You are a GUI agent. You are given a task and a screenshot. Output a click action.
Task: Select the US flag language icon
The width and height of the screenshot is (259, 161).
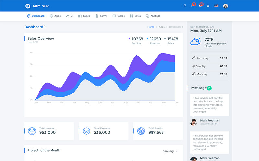[x=216, y=6]
